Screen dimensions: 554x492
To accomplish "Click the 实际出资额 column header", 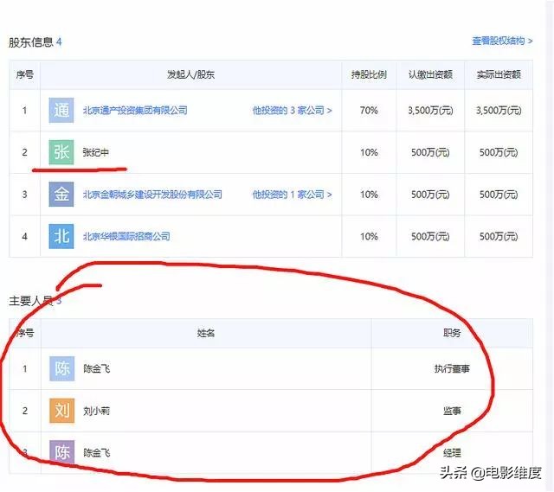I will pos(499,74).
